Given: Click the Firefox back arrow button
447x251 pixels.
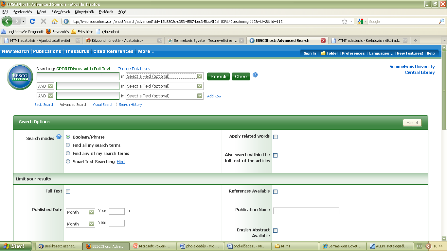Looking at the screenshot, I should coord(7,21).
